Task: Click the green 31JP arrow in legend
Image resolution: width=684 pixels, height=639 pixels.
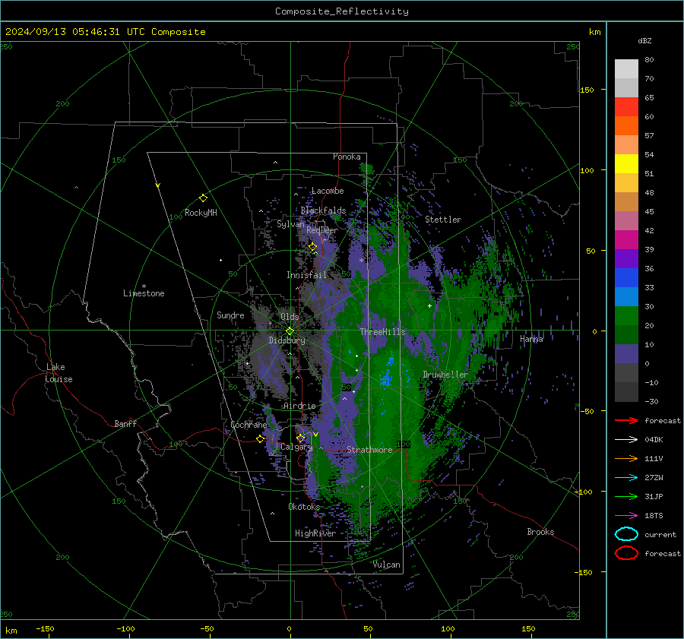Action: tap(626, 496)
